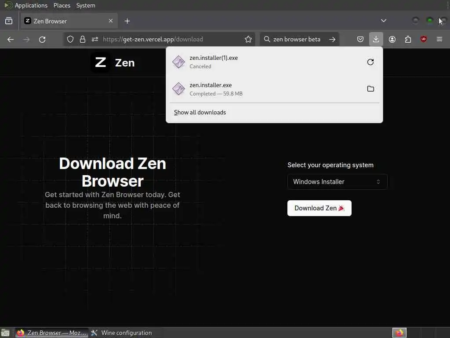
Task: Open a new tab with the plus button
Action: [x=127, y=21]
